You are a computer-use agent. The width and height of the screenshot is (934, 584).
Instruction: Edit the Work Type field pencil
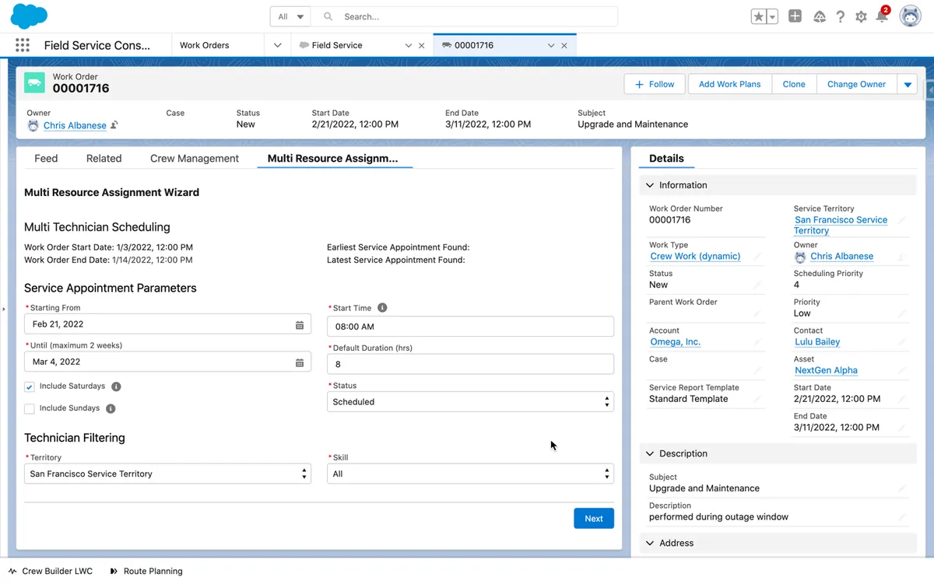757,257
